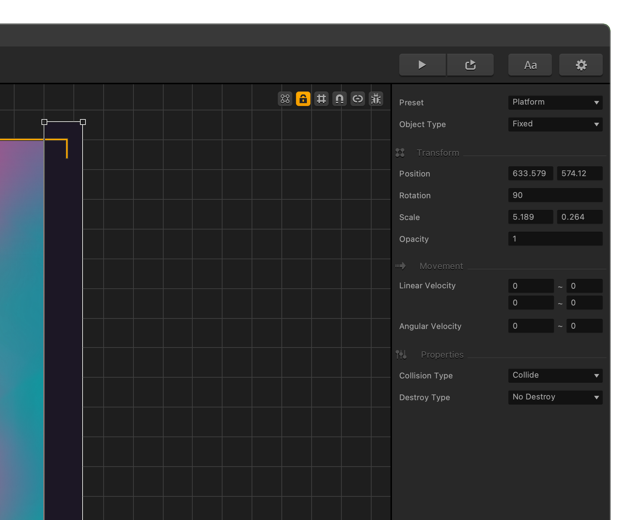The width and height of the screenshot is (637, 520).
Task: Click second-row Linear Velocity minimum field
Action: (531, 303)
